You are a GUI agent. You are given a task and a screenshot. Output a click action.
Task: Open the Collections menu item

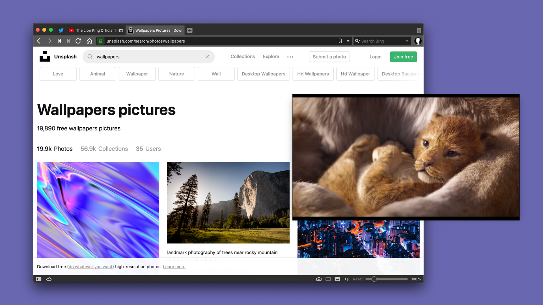243,56
